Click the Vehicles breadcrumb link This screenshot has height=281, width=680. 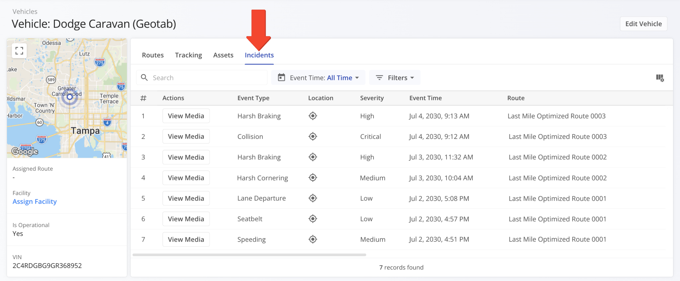click(25, 12)
